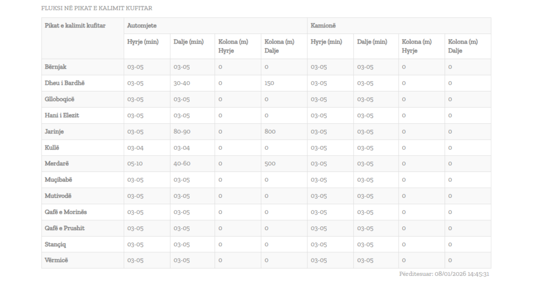The image size is (540, 292).
Task: Click Dalje (min) header under Automjete
Action: pos(188,42)
